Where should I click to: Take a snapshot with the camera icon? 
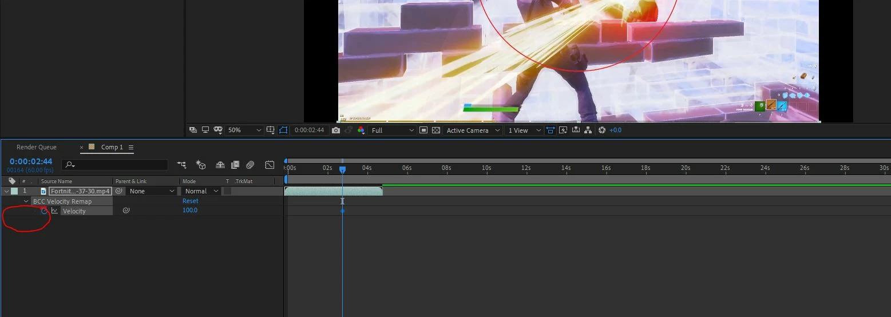pyautogui.click(x=336, y=130)
